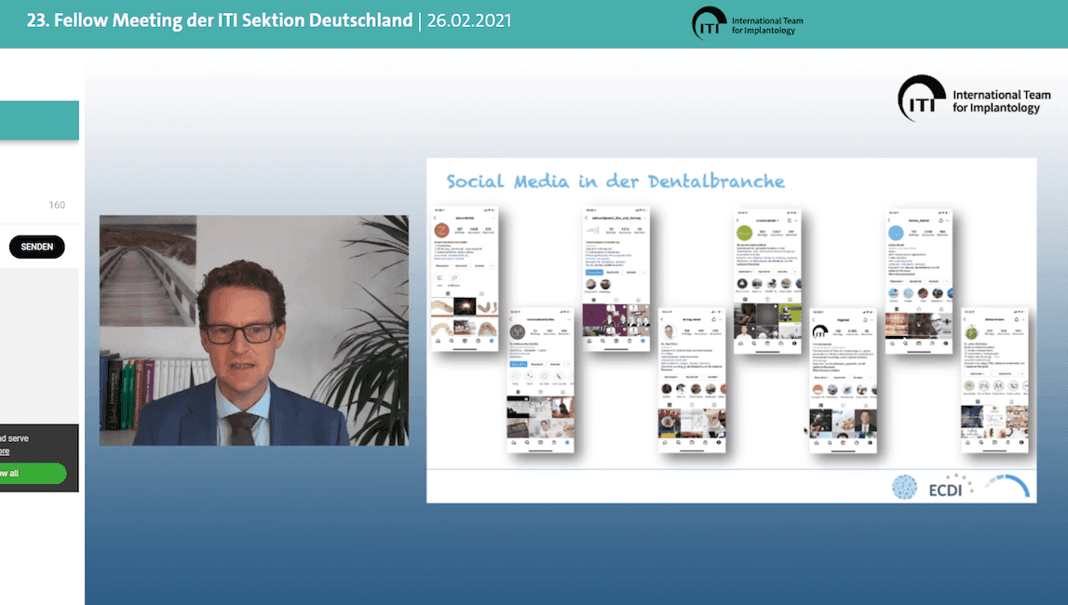Select the rightmost lower phone screenshot

pyautogui.click(x=994, y=380)
